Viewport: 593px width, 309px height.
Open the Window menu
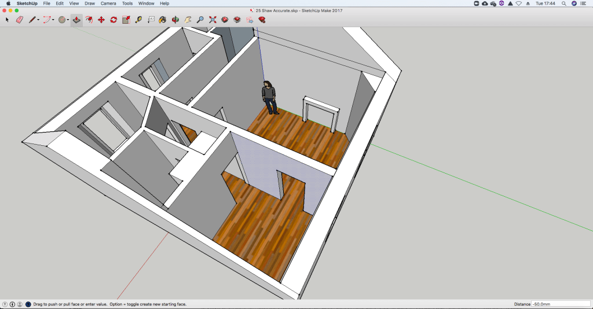tap(146, 3)
